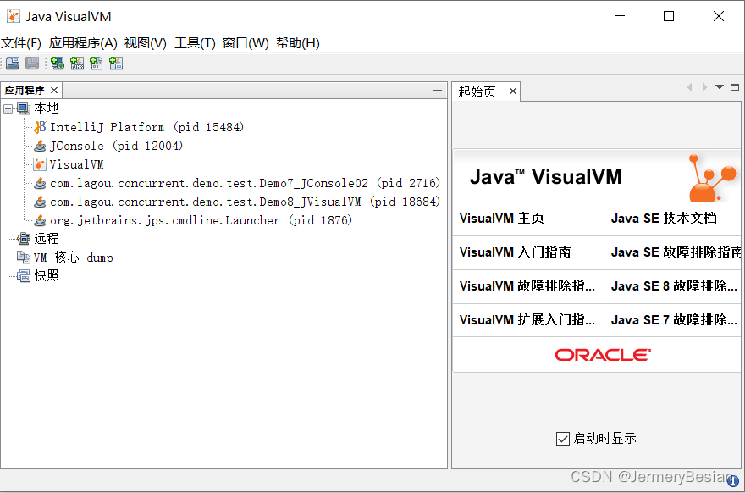Open the 应用程序(A) menu

coord(83,43)
